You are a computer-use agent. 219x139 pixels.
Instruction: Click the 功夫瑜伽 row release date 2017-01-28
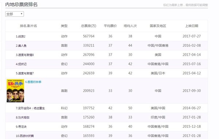click(192, 117)
